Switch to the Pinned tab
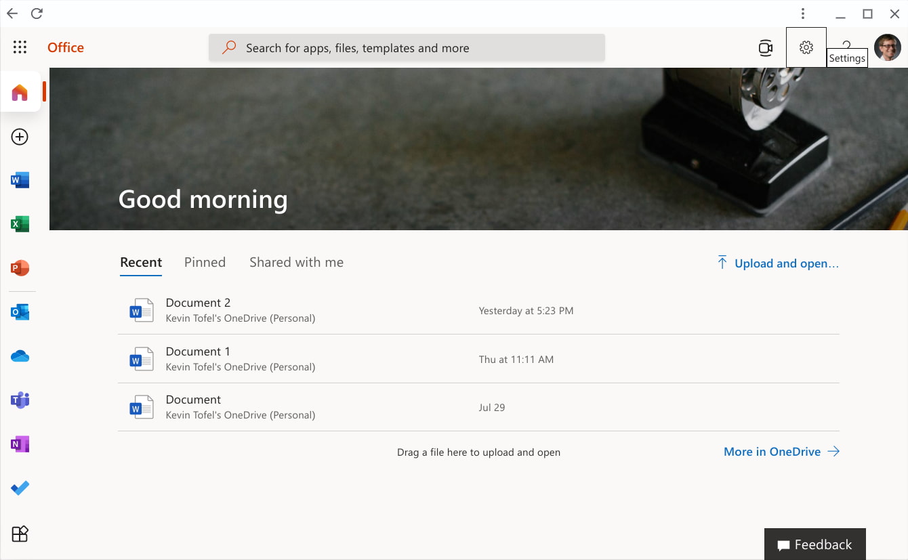The width and height of the screenshot is (908, 560). 205,263
